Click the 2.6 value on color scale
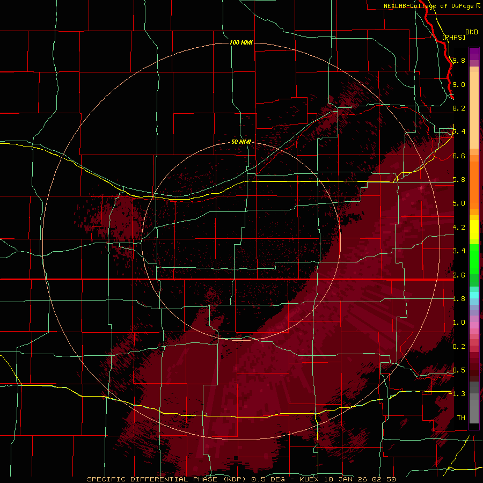 pos(459,275)
